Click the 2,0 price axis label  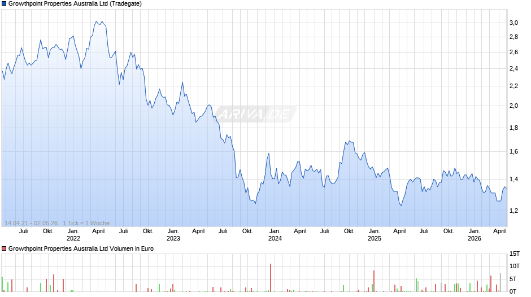(x=513, y=106)
